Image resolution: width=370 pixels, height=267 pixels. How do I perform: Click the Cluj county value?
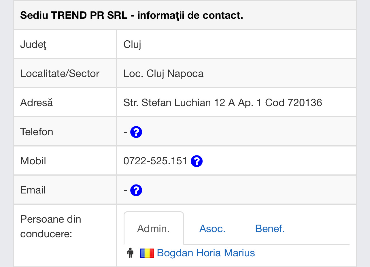pyautogui.click(x=132, y=45)
